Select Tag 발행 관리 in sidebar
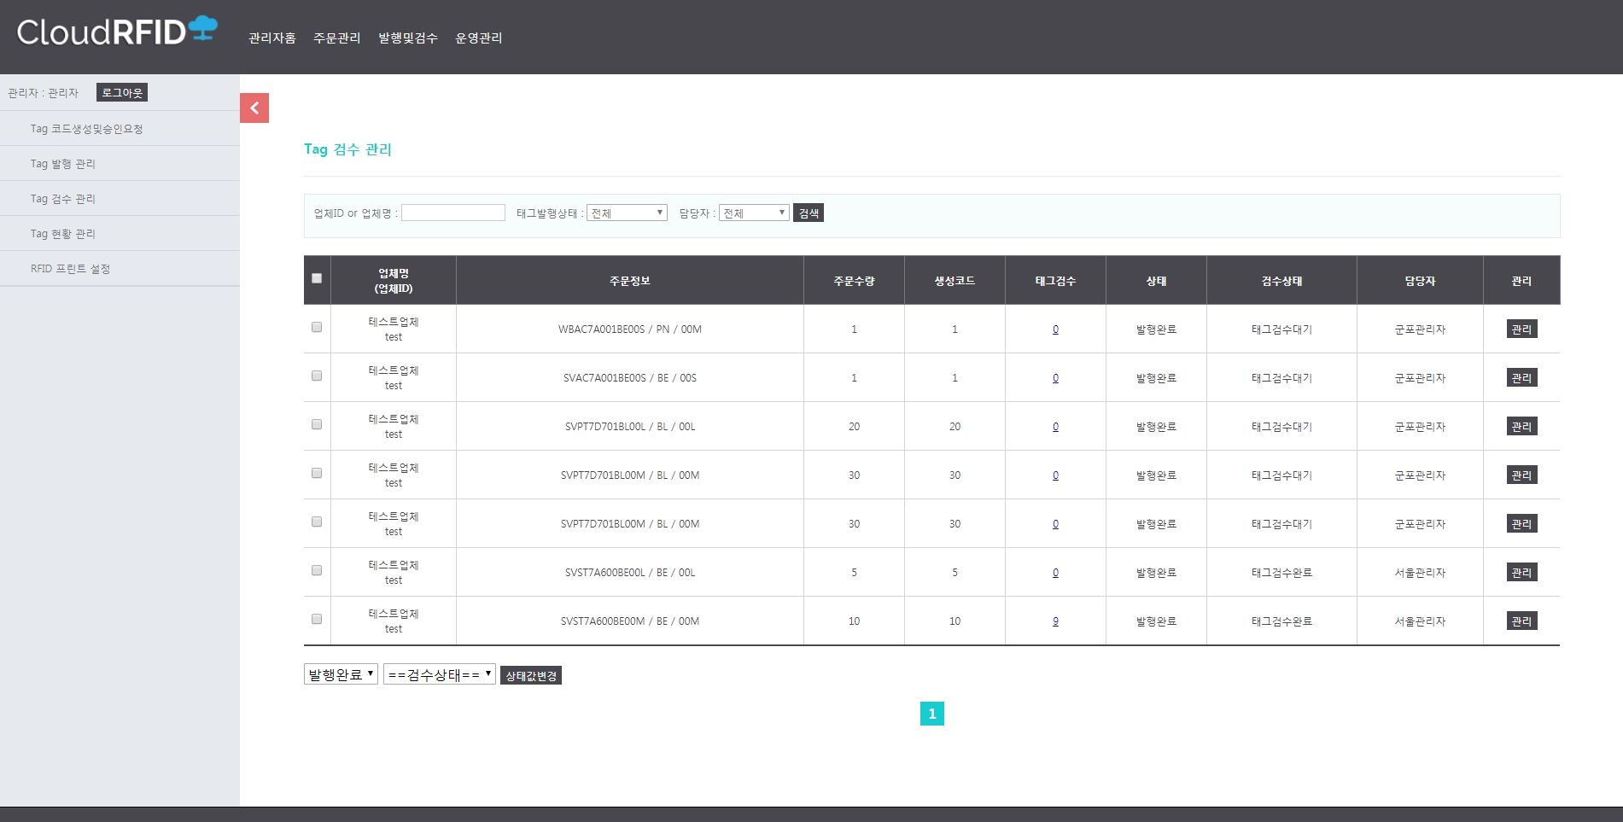The width and height of the screenshot is (1623, 822). 120,164
